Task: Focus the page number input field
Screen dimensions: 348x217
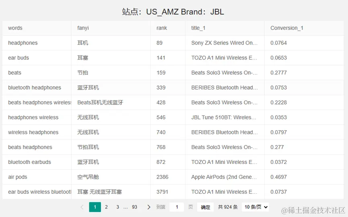Action: tap(177, 207)
